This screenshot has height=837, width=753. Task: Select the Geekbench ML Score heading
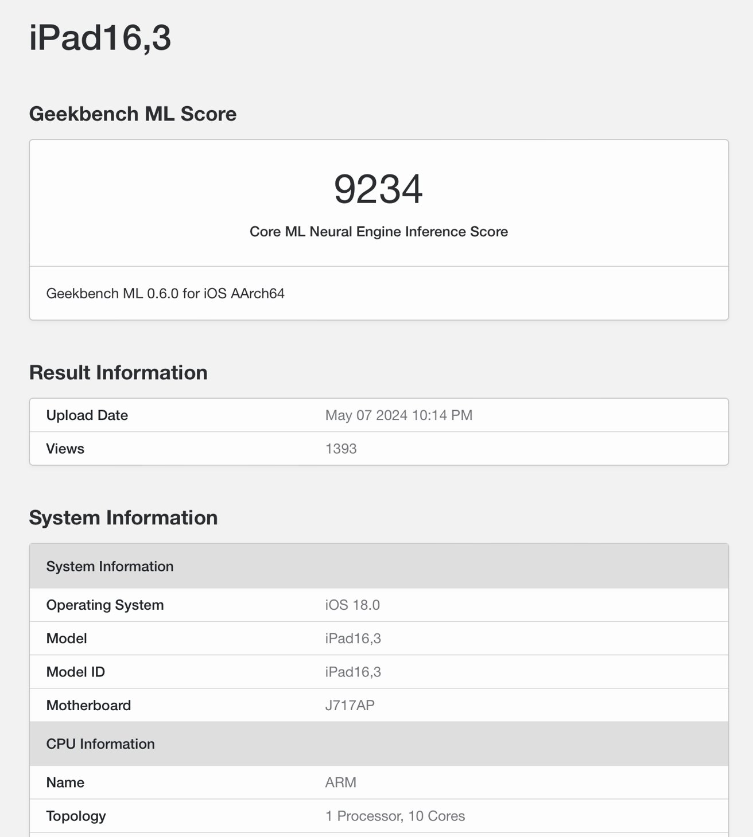pyautogui.click(x=133, y=114)
